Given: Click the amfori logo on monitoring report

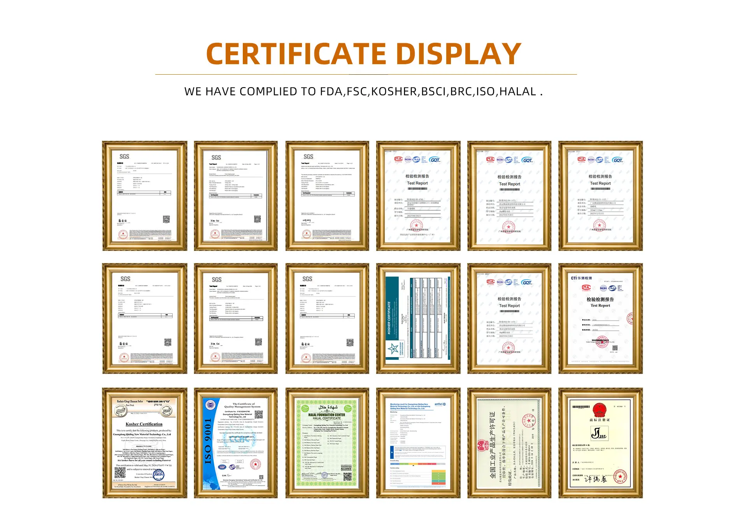Looking at the screenshot, I should tap(440, 404).
